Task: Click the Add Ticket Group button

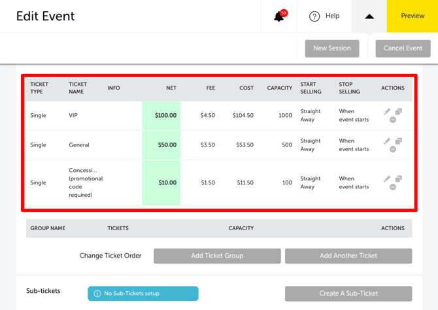Action: [217, 256]
